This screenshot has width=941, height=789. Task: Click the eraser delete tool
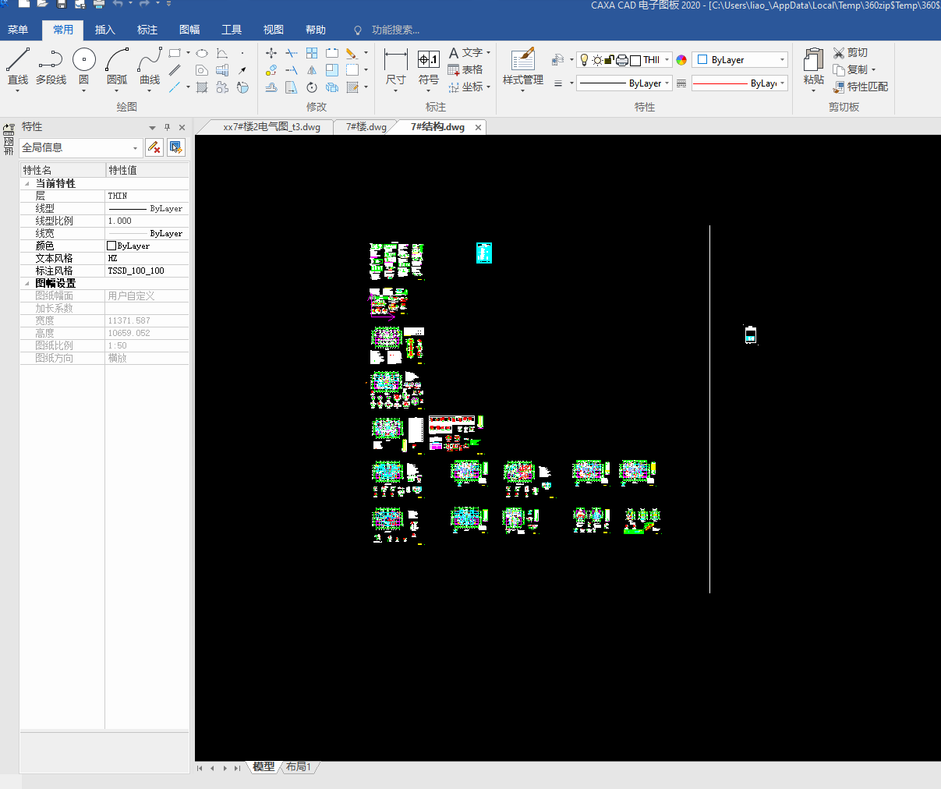(x=352, y=53)
